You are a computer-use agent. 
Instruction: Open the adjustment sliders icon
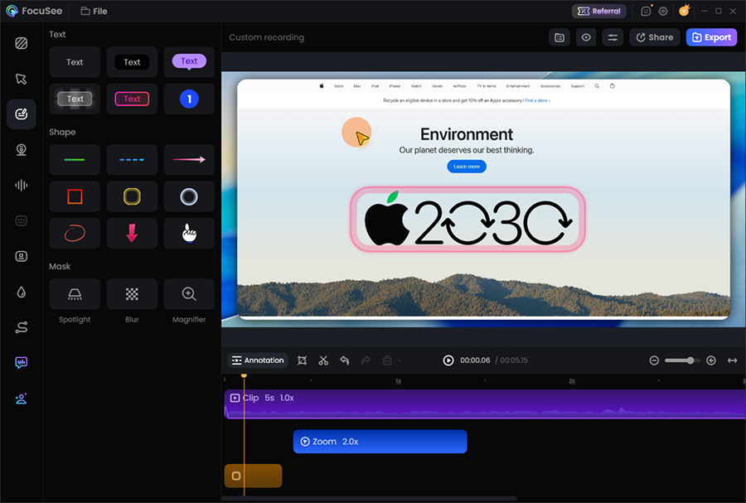[x=613, y=37]
